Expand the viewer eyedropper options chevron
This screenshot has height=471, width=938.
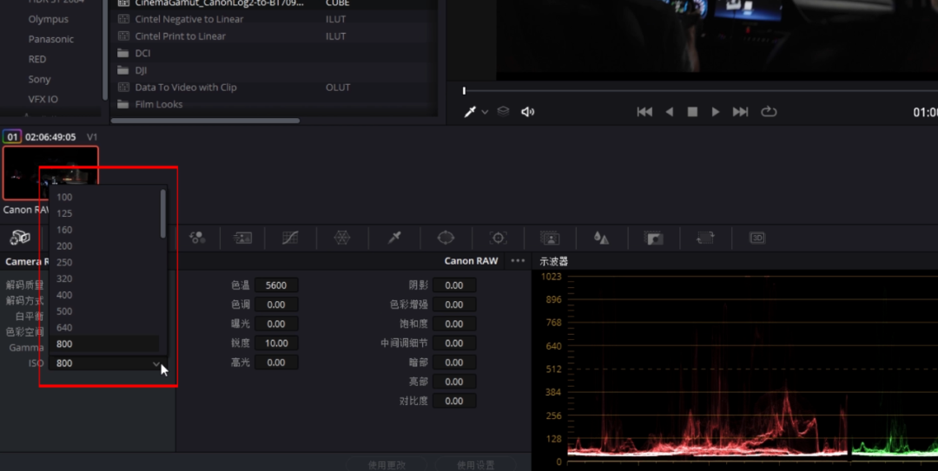485,112
